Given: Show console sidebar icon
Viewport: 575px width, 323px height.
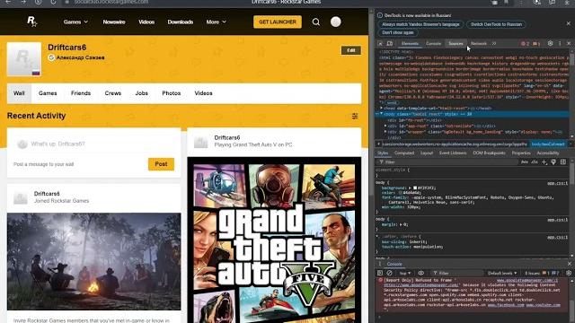Looking at the screenshot, I should point(380,273).
